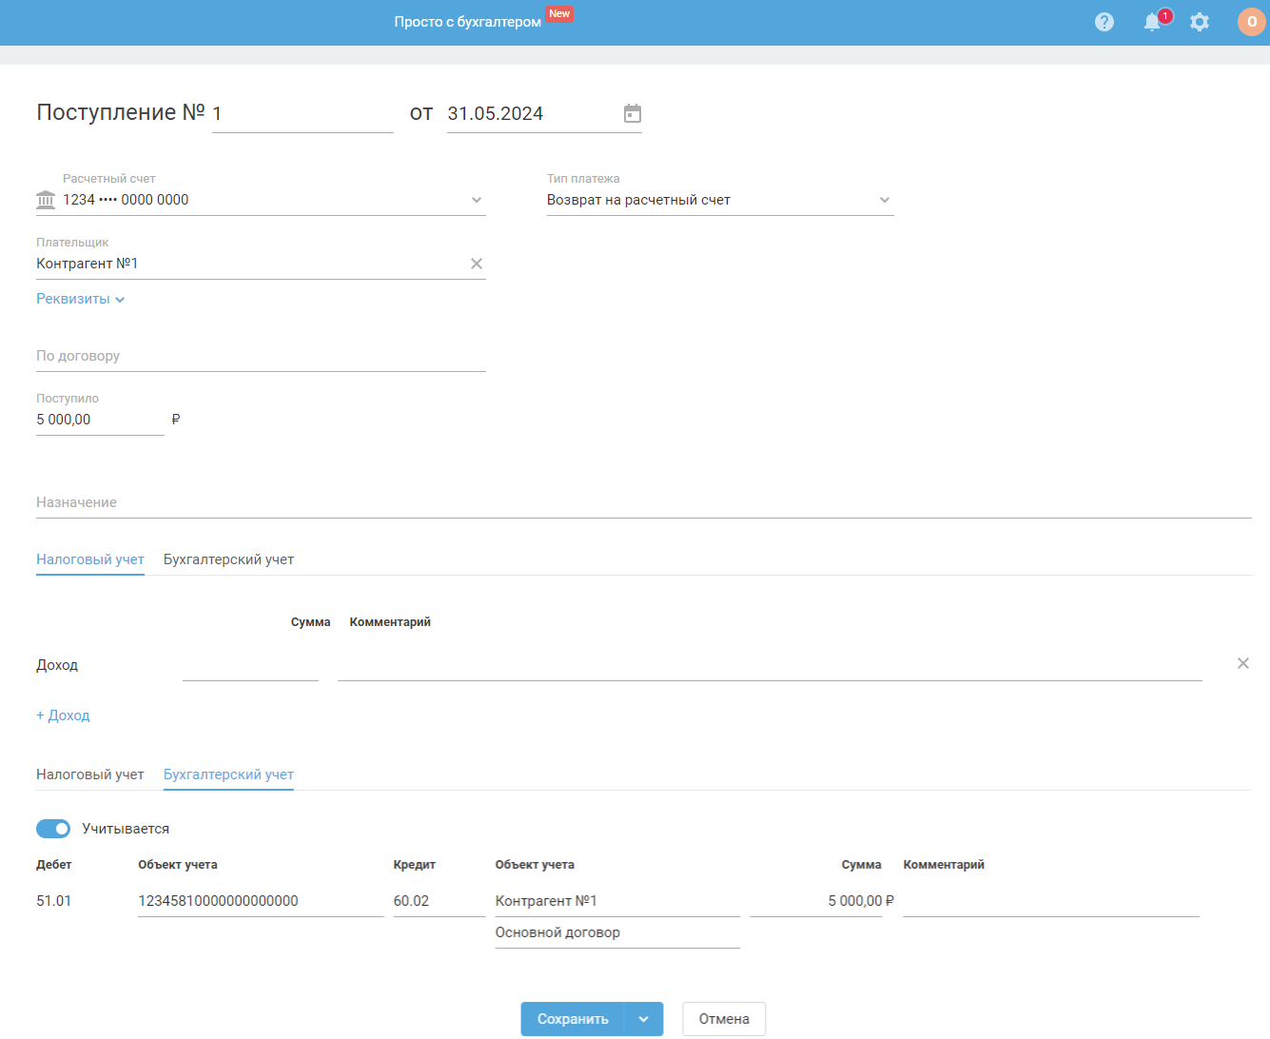This screenshot has width=1270, height=1039.
Task: Open the date picker calendar icon
Action: 633,114
